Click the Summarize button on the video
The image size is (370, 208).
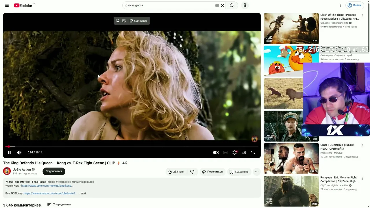[138, 21]
